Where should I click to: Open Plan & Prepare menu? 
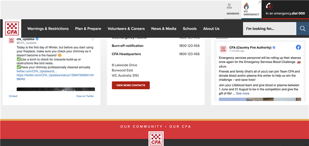[88, 29]
